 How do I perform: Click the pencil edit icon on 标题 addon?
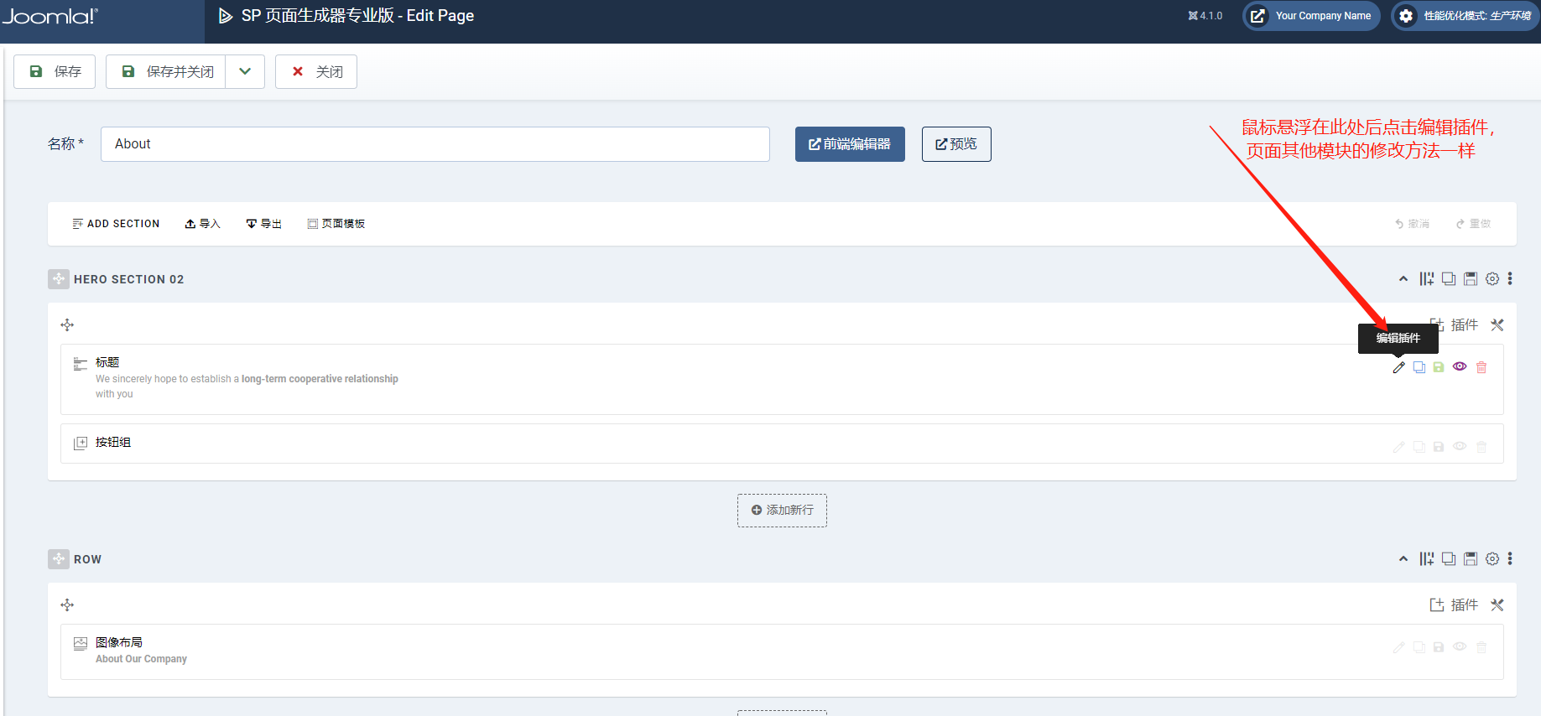1398,367
